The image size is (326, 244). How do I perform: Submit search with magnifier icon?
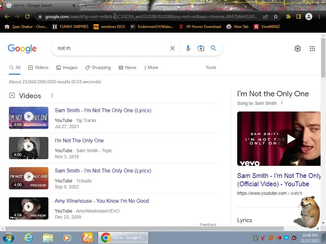pyautogui.click(x=213, y=48)
